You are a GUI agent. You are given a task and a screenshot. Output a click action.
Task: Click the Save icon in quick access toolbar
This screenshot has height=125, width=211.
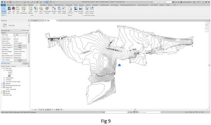point(10,2)
